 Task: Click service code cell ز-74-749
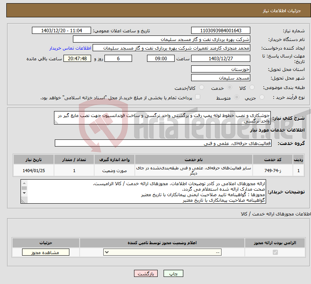coord(273,171)
